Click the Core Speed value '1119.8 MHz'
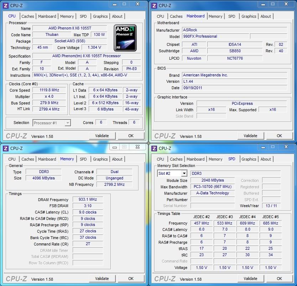 point(49,90)
